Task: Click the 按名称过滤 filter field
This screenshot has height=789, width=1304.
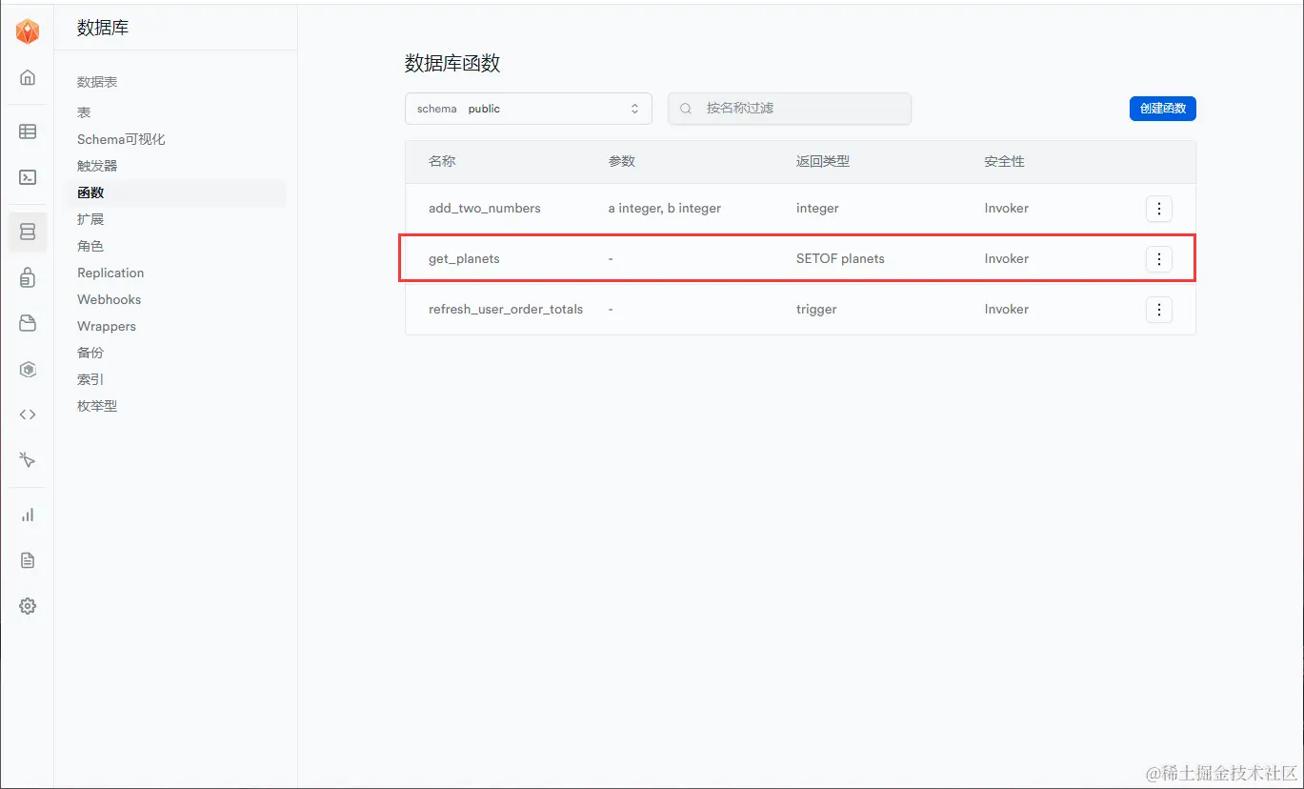Action: pyautogui.click(x=790, y=109)
